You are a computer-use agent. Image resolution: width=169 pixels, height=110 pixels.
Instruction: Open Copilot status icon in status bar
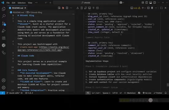pos(139,93)
